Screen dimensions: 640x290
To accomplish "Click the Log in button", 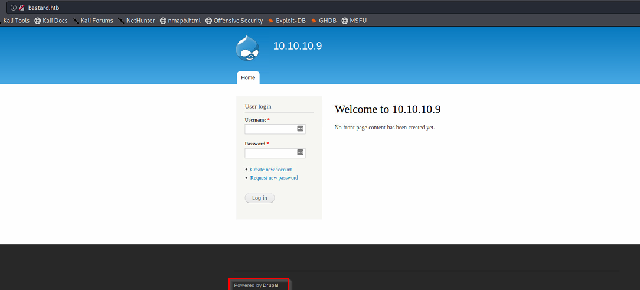I will tap(260, 198).
